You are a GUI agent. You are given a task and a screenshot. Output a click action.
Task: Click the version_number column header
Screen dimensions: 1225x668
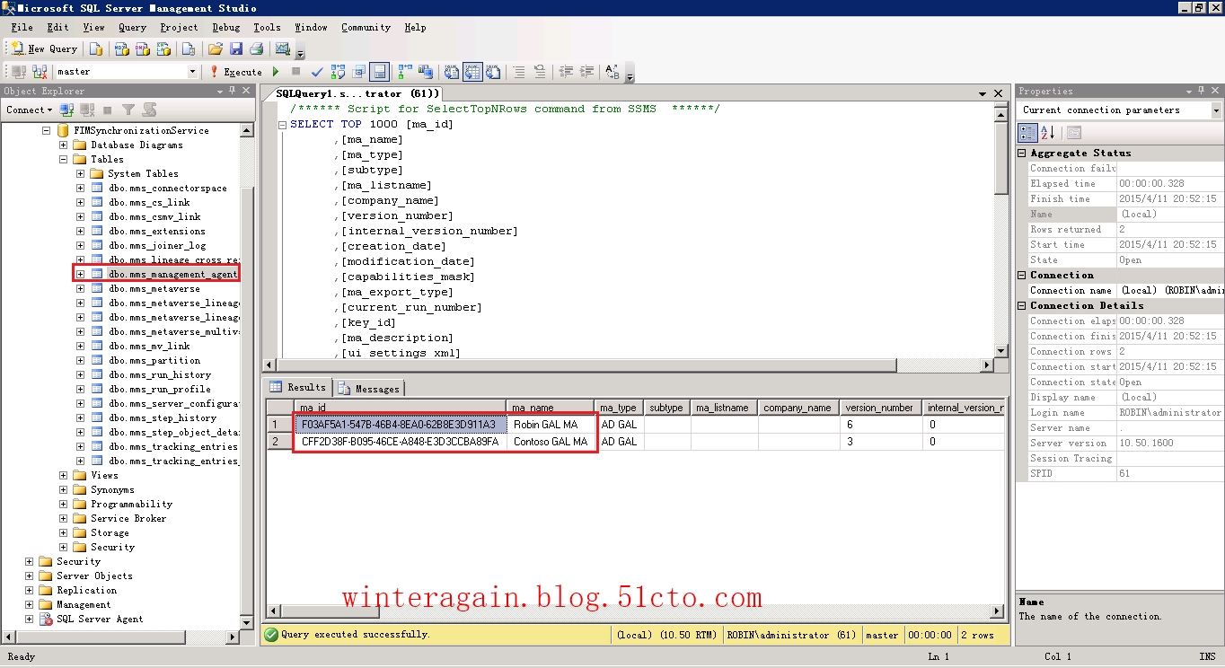pyautogui.click(x=881, y=408)
